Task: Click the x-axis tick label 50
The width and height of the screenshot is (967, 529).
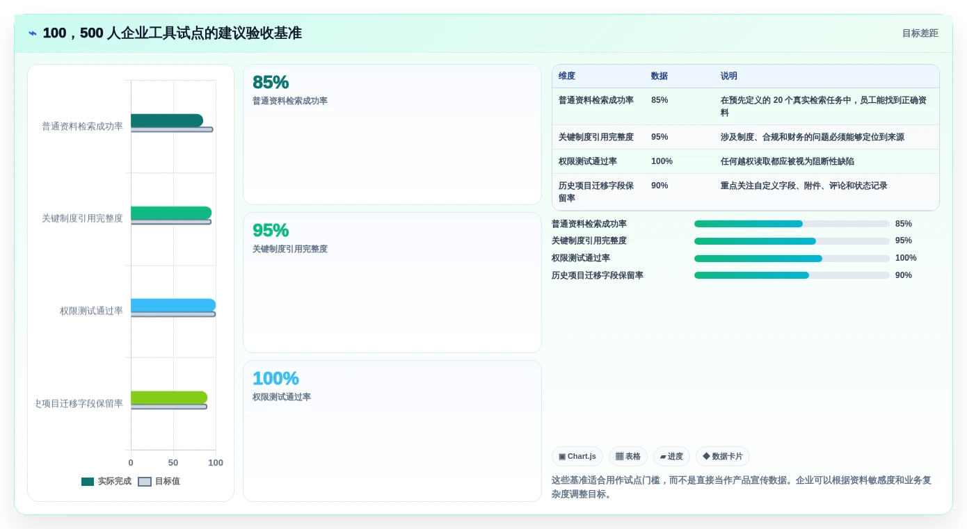Action: coord(173,463)
